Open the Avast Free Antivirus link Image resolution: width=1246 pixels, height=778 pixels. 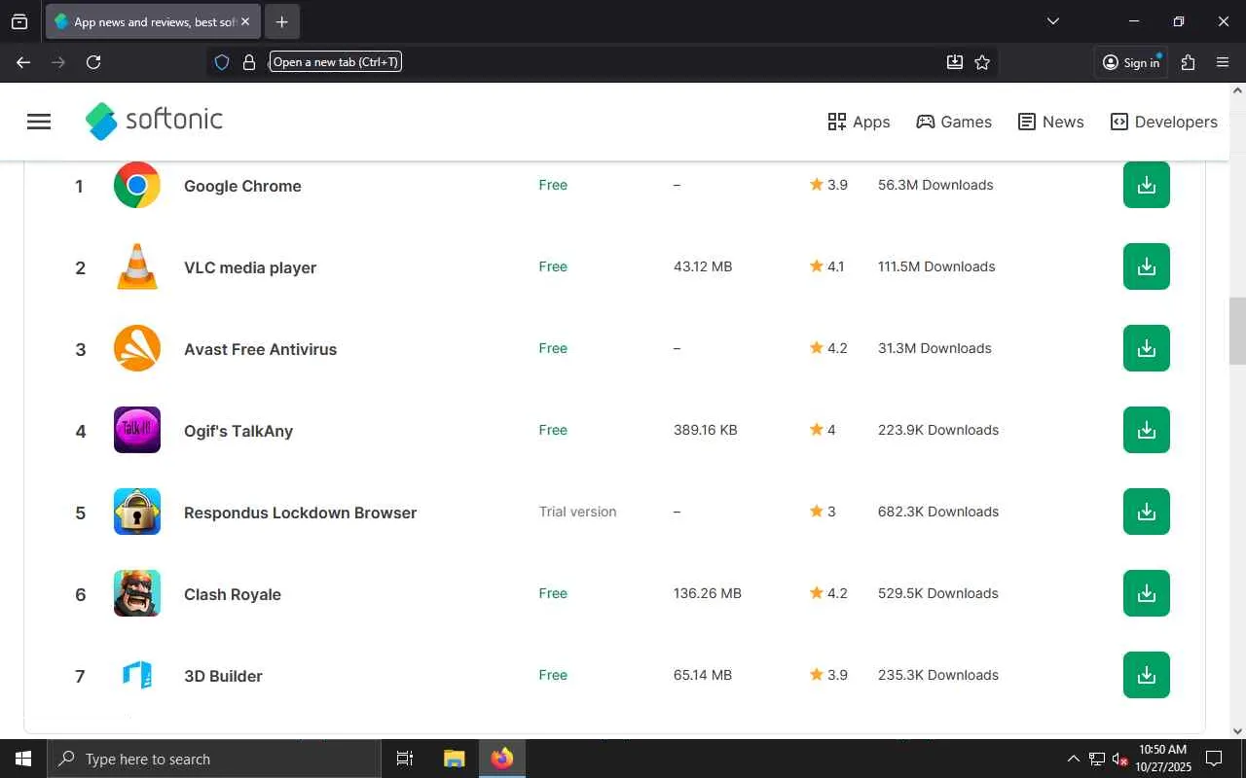click(260, 349)
